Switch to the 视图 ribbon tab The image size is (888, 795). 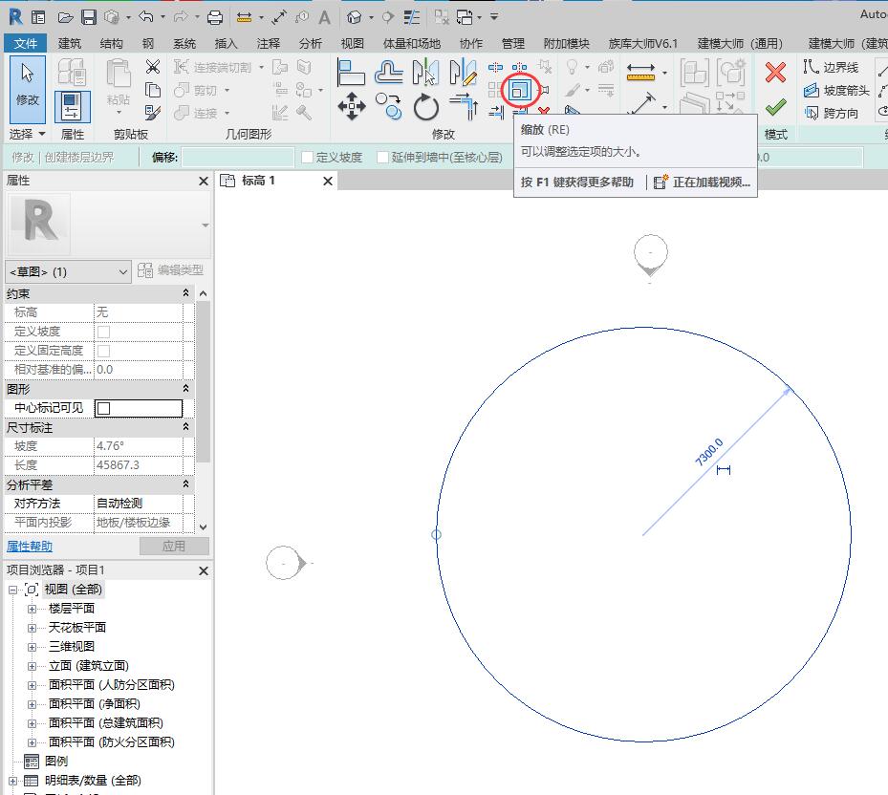pyautogui.click(x=353, y=43)
